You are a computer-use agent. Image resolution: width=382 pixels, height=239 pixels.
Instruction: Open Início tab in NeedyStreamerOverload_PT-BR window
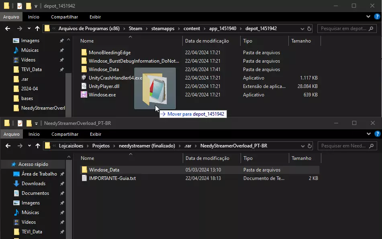tap(34, 134)
